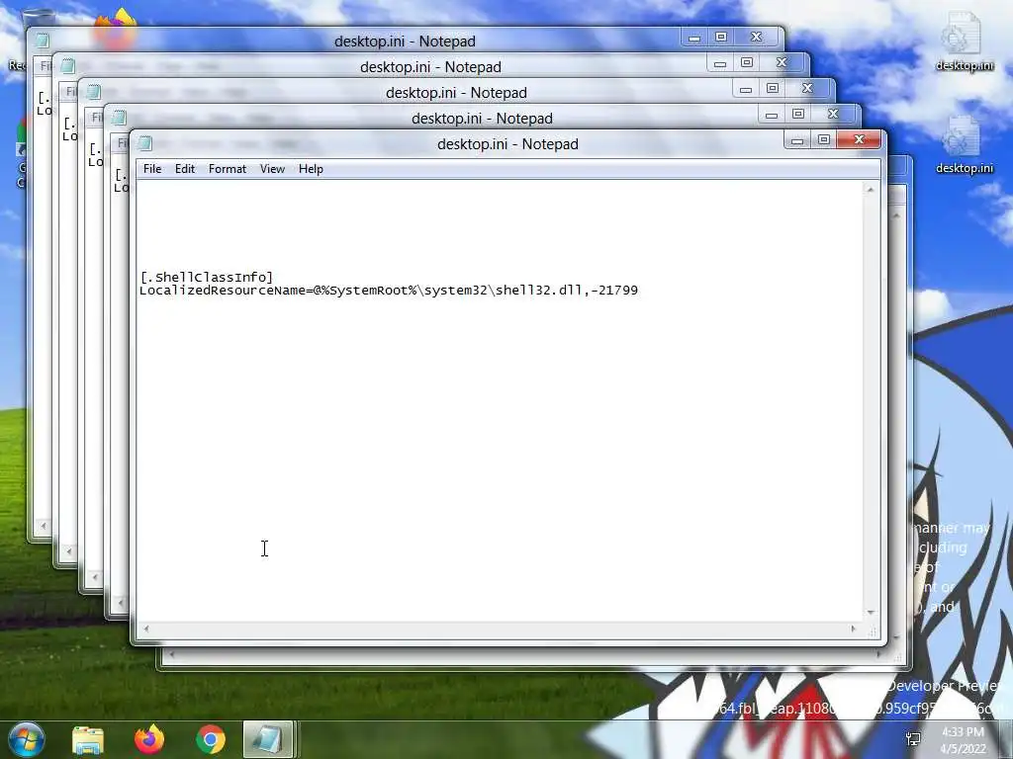Open the Format menu in front Notepad
Viewport: 1013px width, 759px height.
(x=228, y=169)
